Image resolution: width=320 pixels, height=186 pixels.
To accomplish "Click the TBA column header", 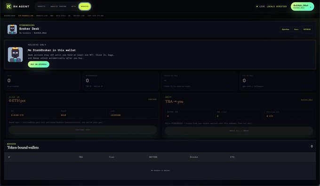I will click(x=81, y=157).
